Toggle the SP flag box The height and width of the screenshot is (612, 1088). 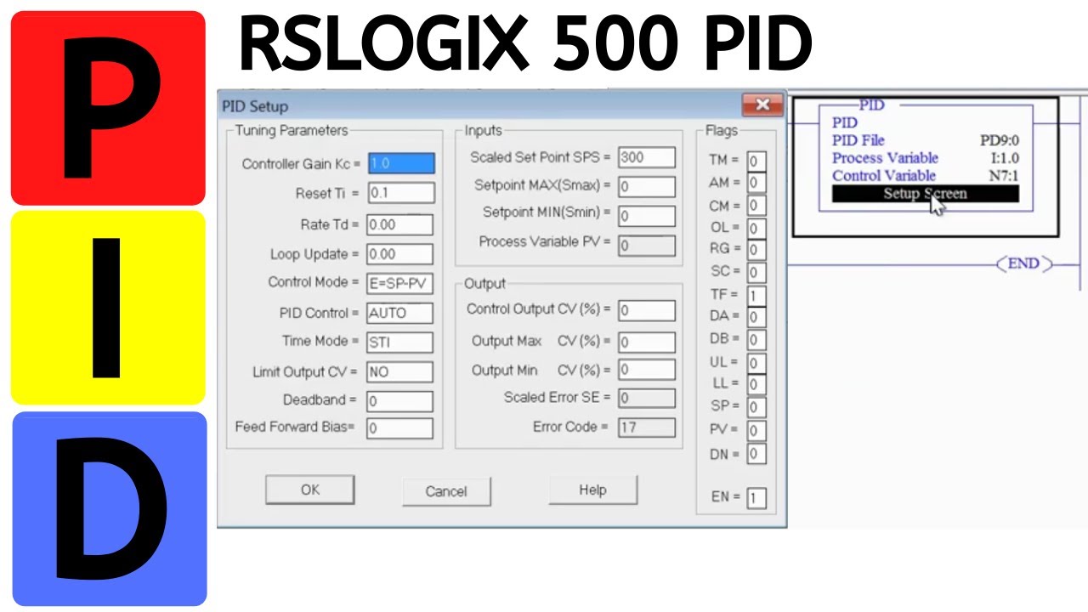[756, 407]
